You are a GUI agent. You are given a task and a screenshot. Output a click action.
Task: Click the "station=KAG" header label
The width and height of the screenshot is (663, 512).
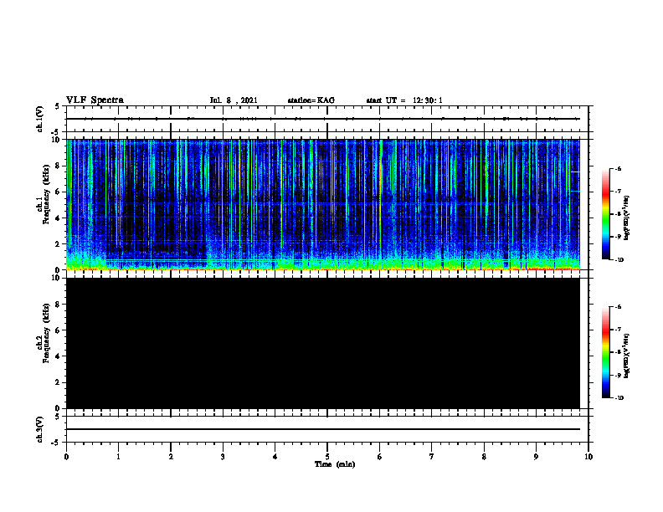[311, 100]
